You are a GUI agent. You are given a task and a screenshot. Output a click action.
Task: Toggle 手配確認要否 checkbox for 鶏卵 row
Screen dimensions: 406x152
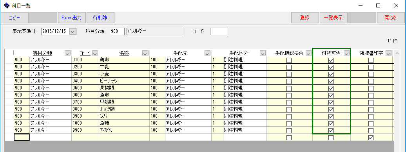tap(289, 61)
